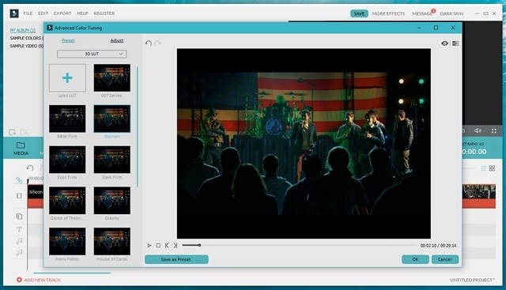Screen dimensions: 506x290
Task: Switch to the Adjust tab
Action: tap(117, 40)
